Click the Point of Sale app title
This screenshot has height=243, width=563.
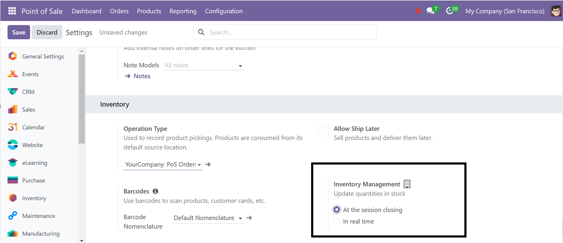42,11
